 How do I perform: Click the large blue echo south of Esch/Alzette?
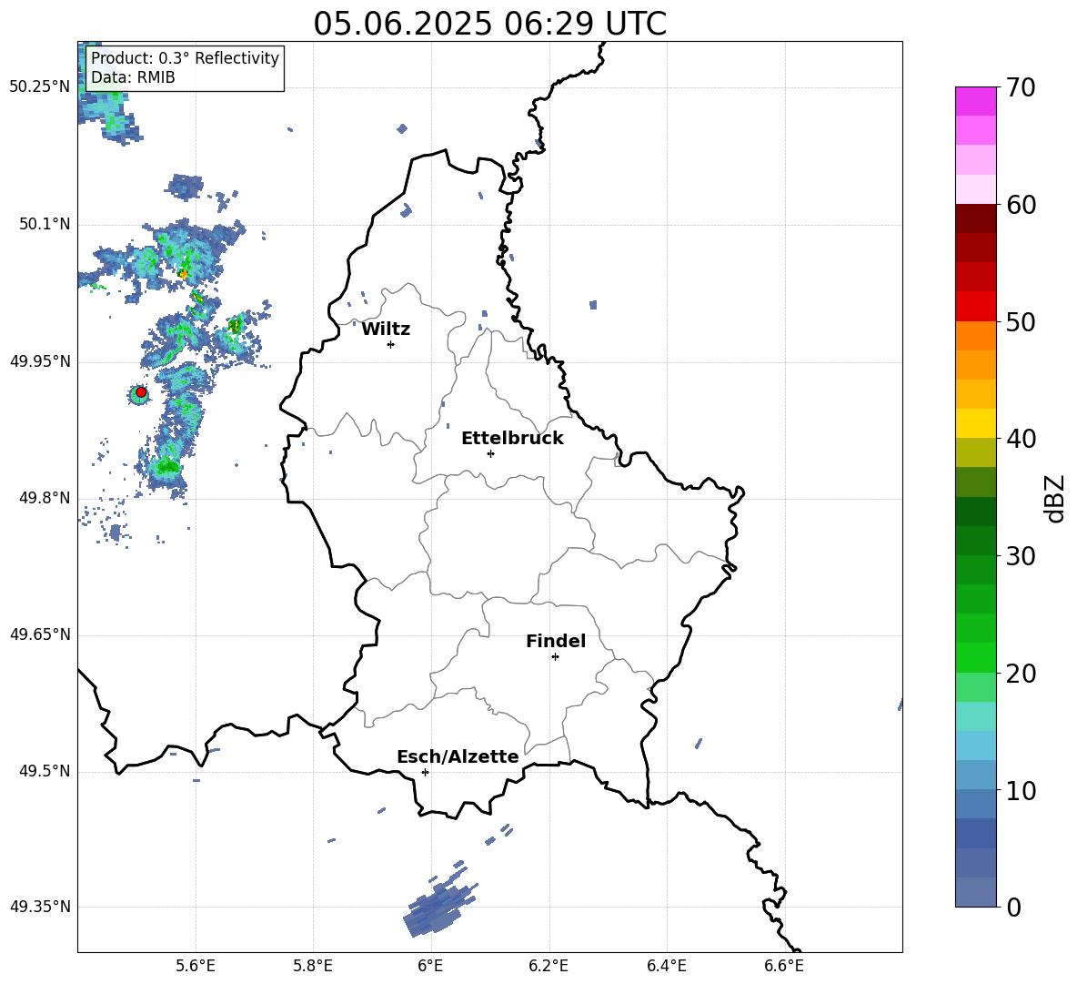pos(438,908)
